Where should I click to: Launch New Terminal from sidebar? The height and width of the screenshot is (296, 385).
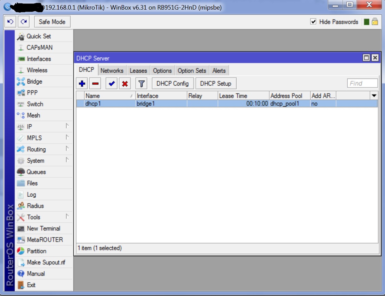click(44, 229)
